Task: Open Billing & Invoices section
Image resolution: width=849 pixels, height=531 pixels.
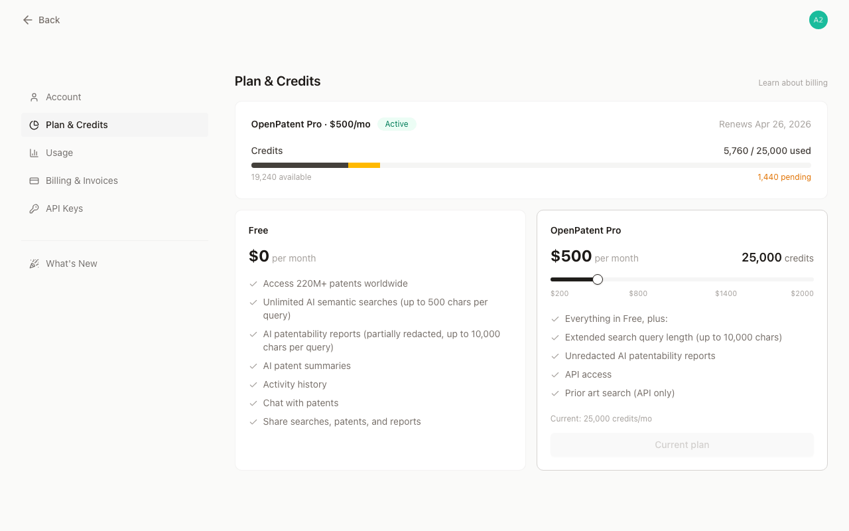Action: 82,181
